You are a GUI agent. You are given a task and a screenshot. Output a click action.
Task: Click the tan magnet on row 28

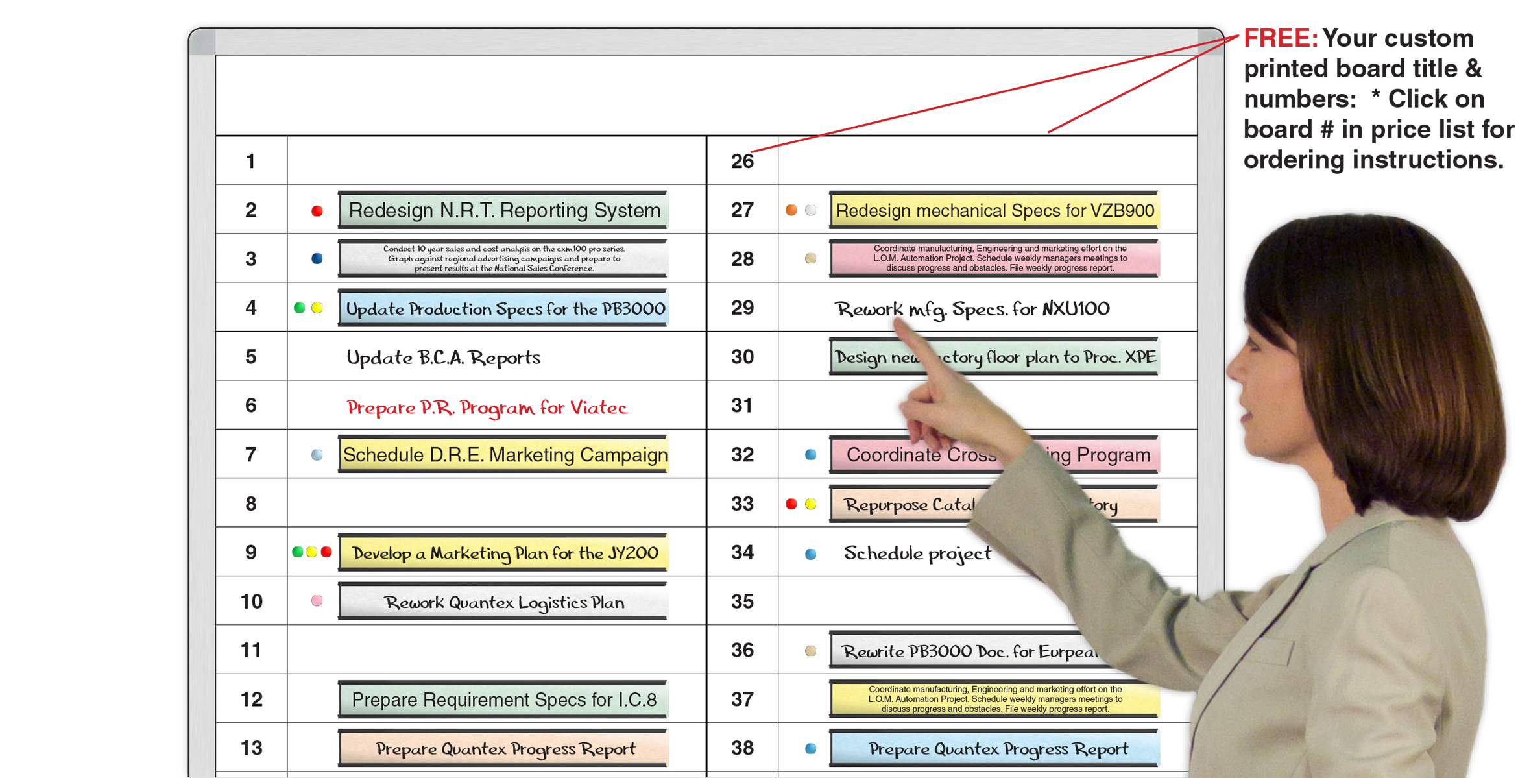tap(810, 258)
